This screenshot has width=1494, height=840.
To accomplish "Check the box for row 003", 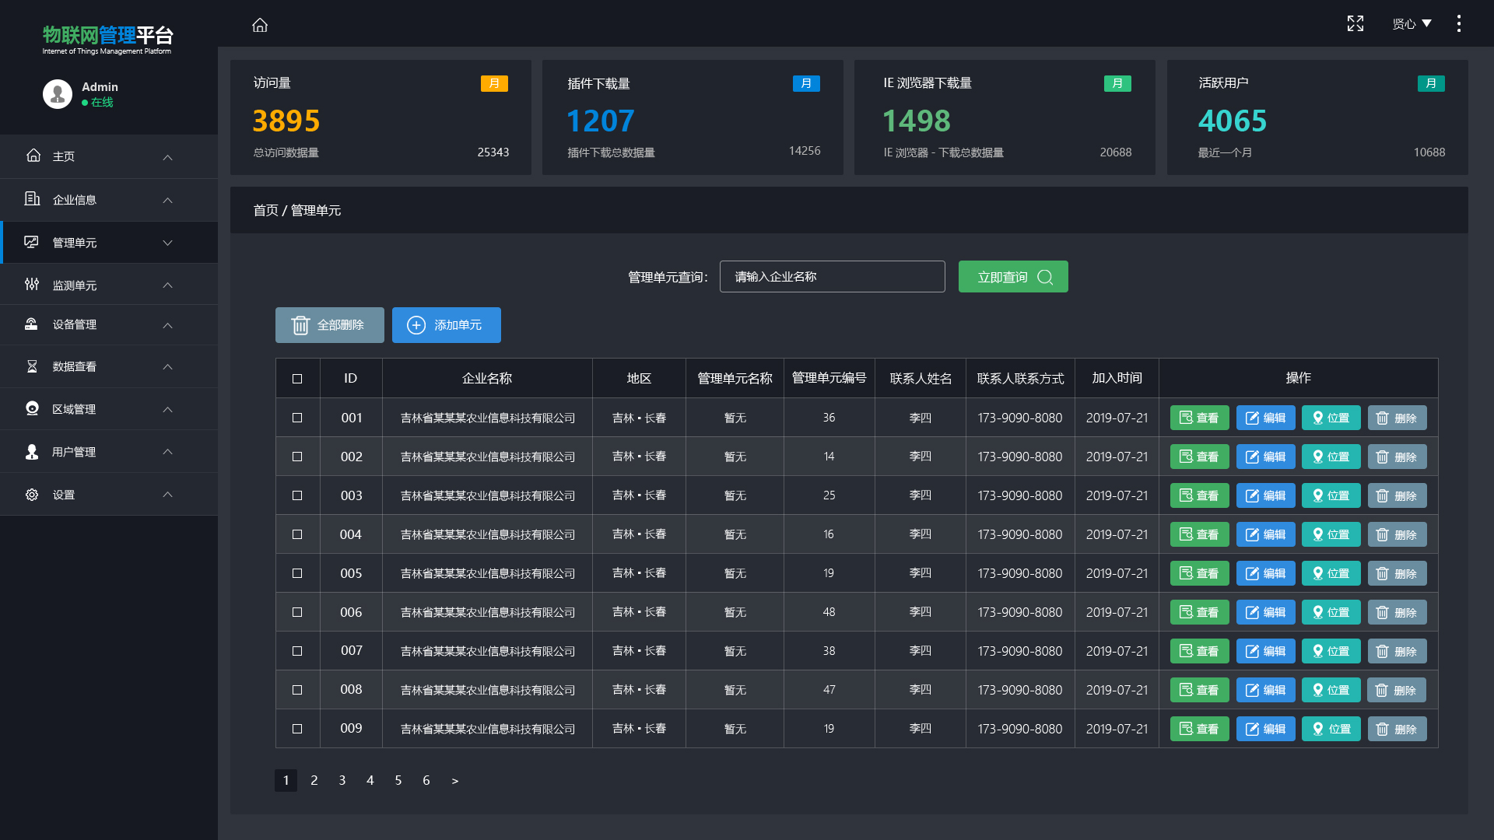I will tap(297, 495).
